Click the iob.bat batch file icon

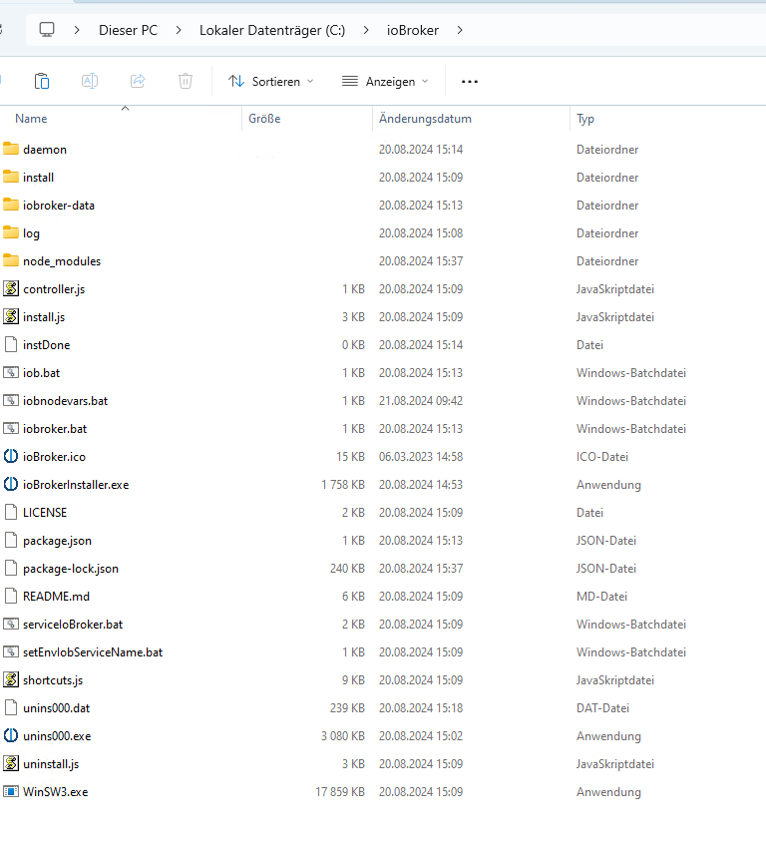pyautogui.click(x=11, y=373)
